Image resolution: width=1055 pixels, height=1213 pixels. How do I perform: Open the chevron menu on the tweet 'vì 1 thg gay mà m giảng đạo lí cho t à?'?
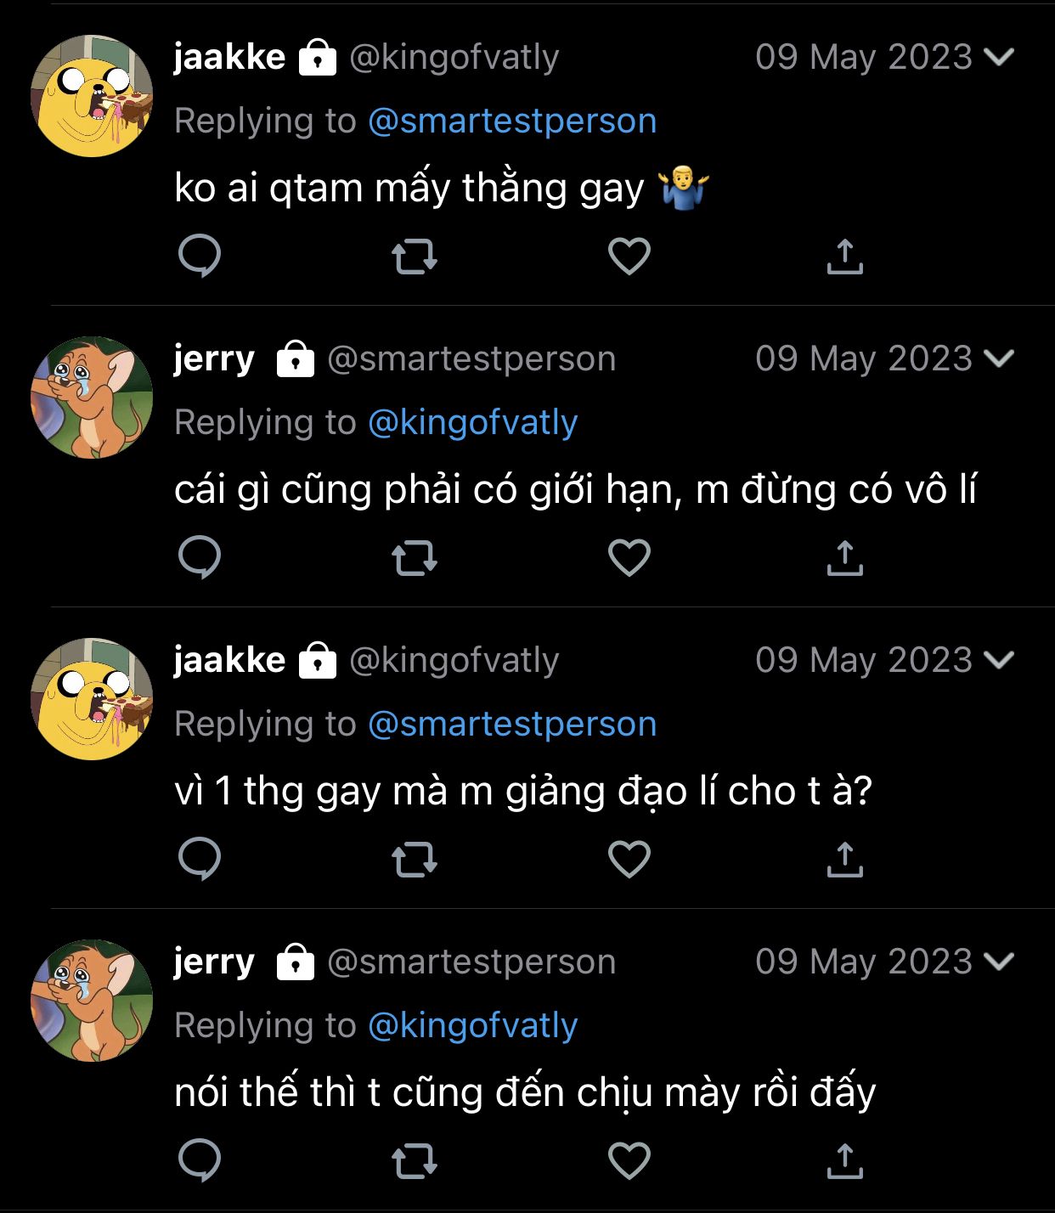pos(999,660)
